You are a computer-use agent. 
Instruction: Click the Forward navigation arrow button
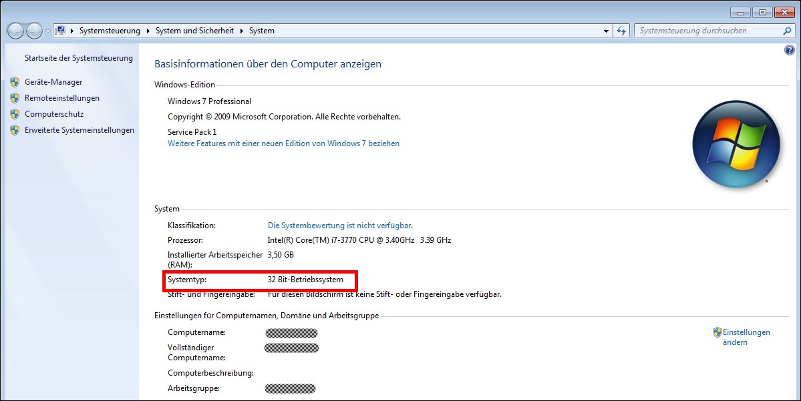click(x=33, y=31)
